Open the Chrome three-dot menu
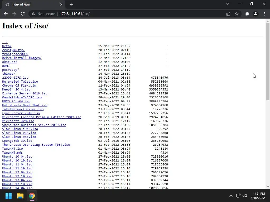270x202 pixels. click(264, 14)
